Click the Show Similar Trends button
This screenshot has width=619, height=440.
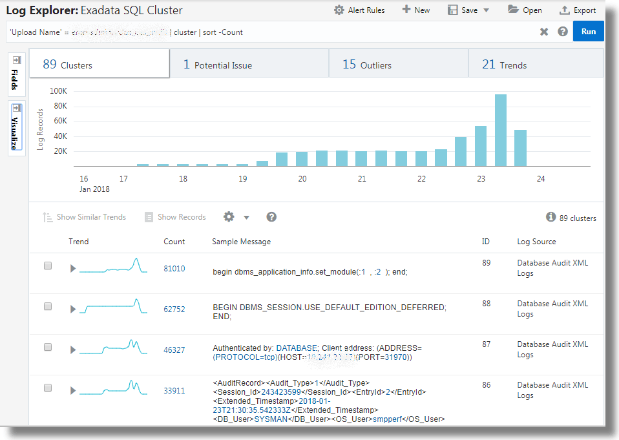tap(85, 217)
